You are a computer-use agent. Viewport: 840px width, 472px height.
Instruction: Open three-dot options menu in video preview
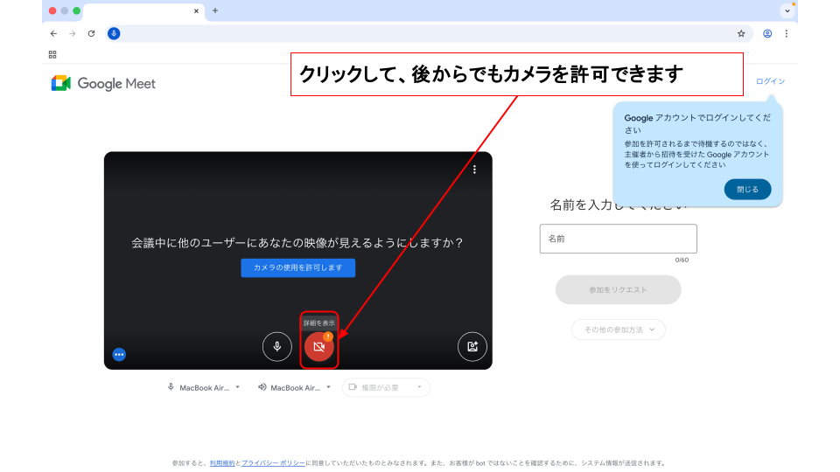(x=474, y=170)
